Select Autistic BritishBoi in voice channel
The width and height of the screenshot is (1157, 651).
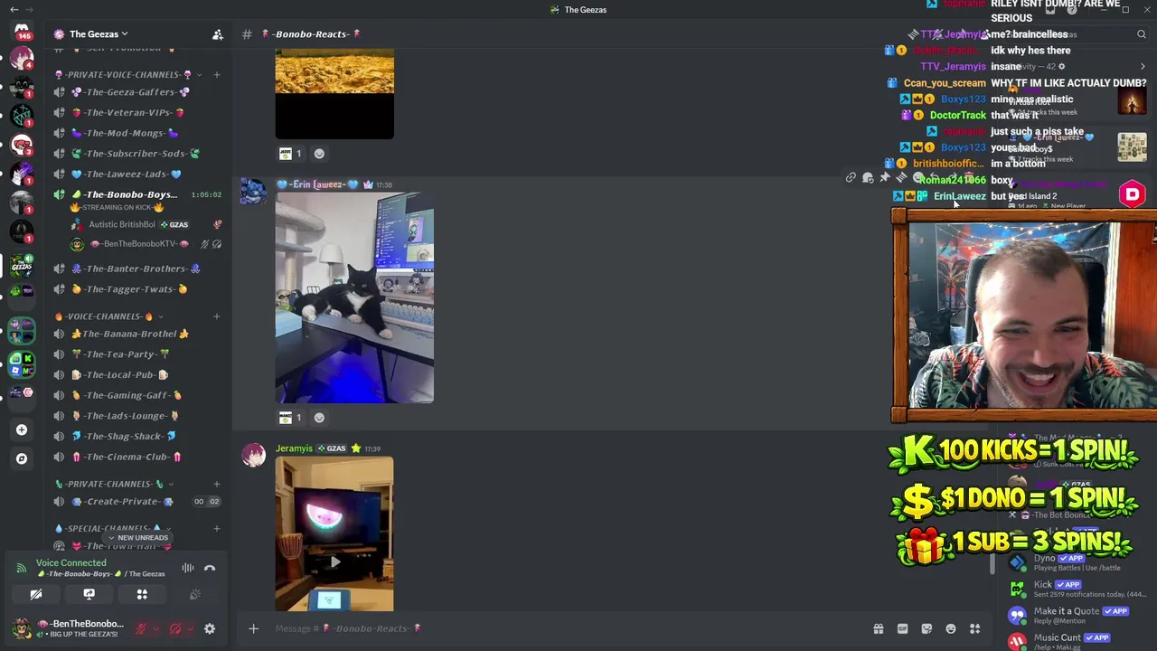[145, 224]
